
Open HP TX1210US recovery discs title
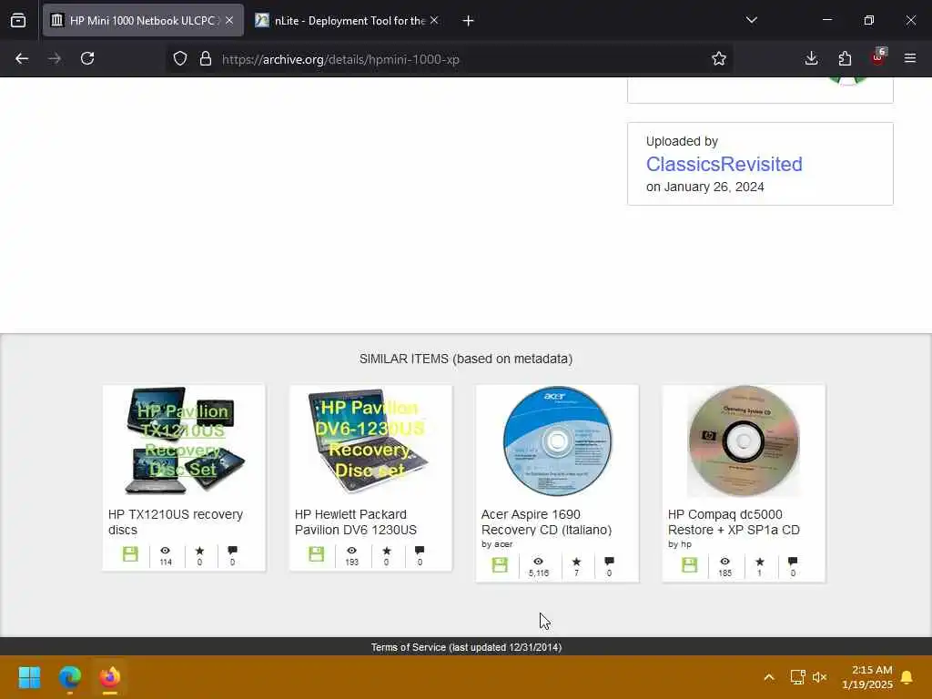(176, 522)
